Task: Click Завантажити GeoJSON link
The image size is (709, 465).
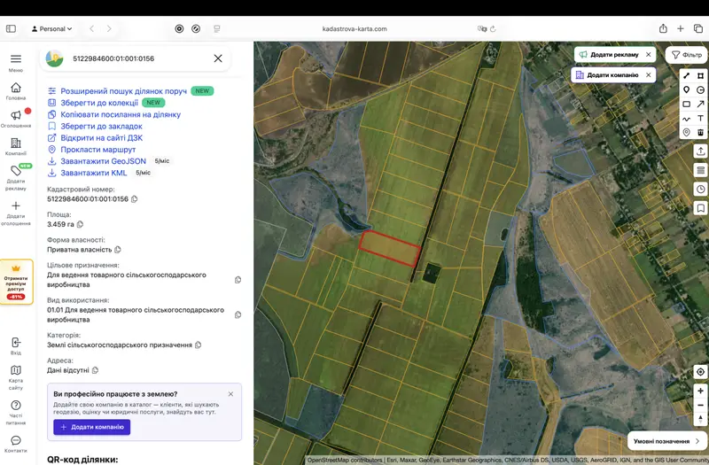Action: (103, 161)
